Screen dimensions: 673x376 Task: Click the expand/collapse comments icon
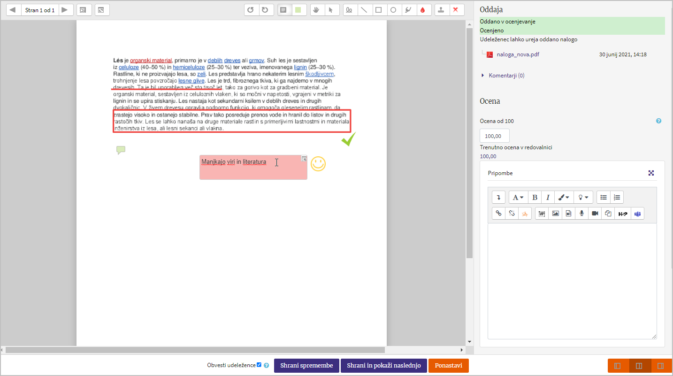(102, 10)
